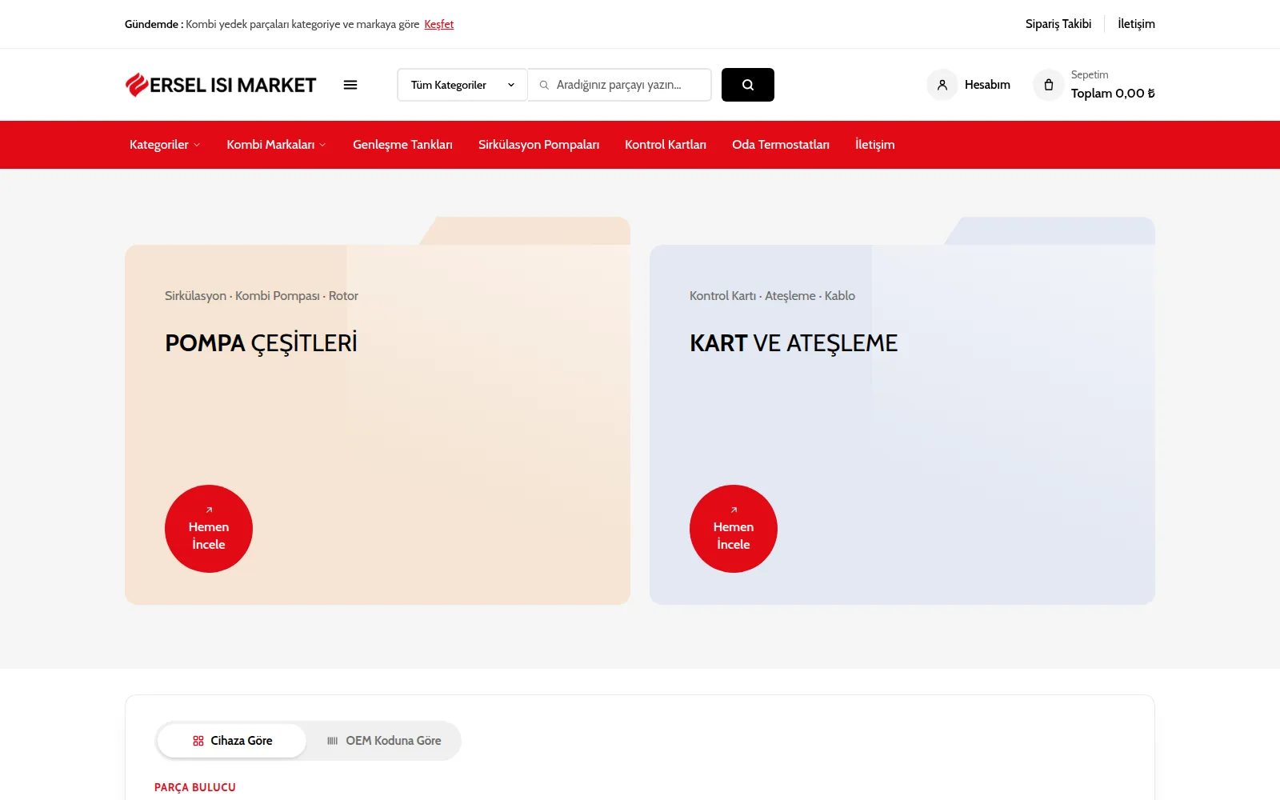This screenshot has width=1280, height=800.
Task: Expand Kombi Markaları menu
Action: tap(276, 145)
